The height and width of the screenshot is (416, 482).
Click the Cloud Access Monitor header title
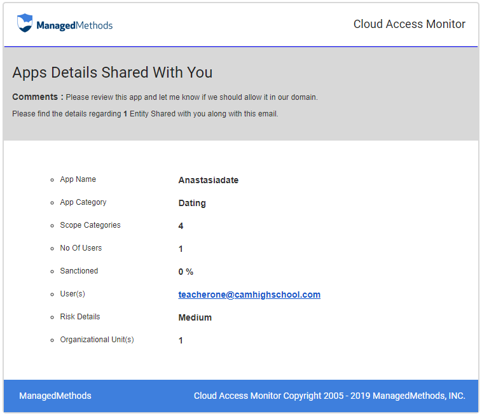coord(409,24)
